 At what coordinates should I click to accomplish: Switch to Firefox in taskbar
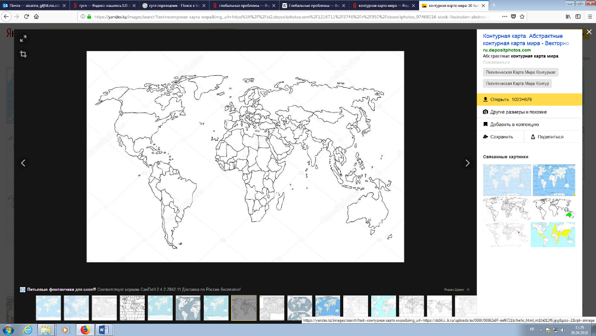[85, 330]
